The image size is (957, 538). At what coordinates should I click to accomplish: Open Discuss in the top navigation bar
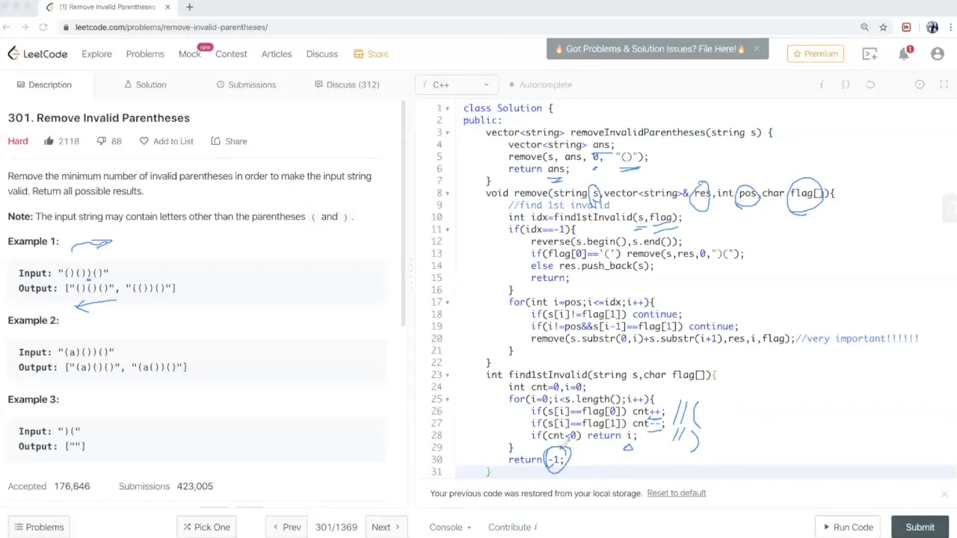322,54
